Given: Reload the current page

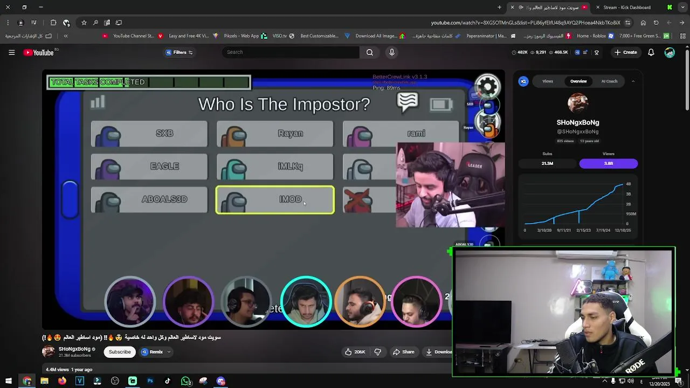Looking at the screenshot, I should coord(656,23).
